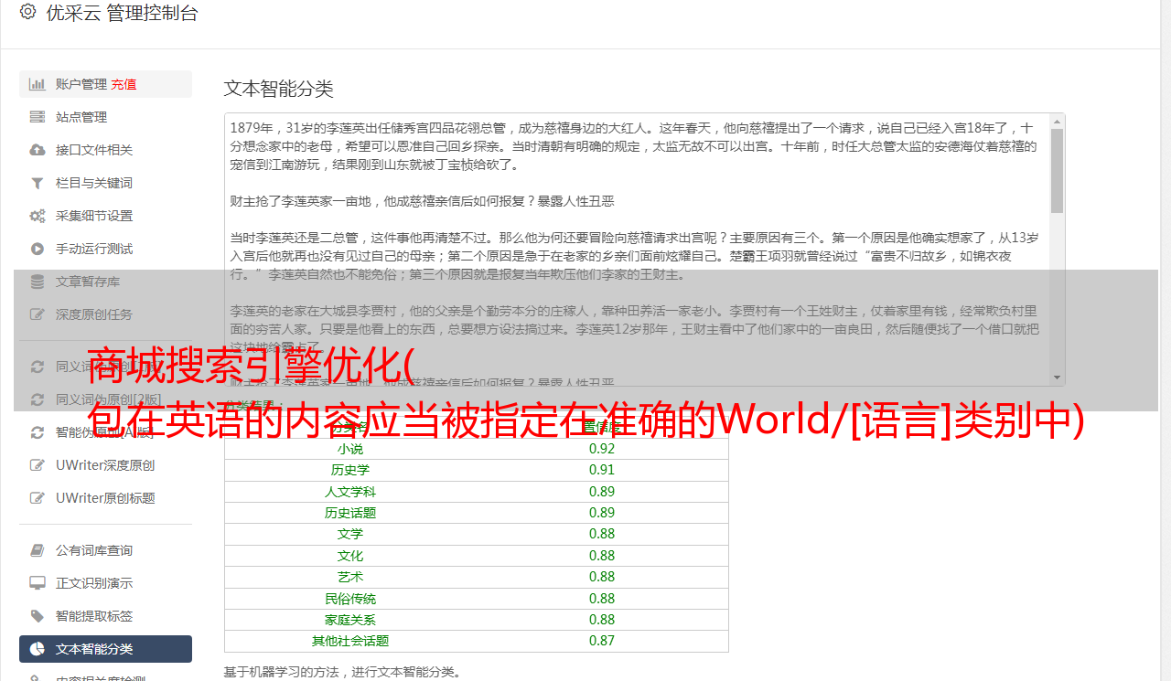Screen dimensions: 1171x681
Task: Click the 文学 category cell
Action: click(x=349, y=534)
